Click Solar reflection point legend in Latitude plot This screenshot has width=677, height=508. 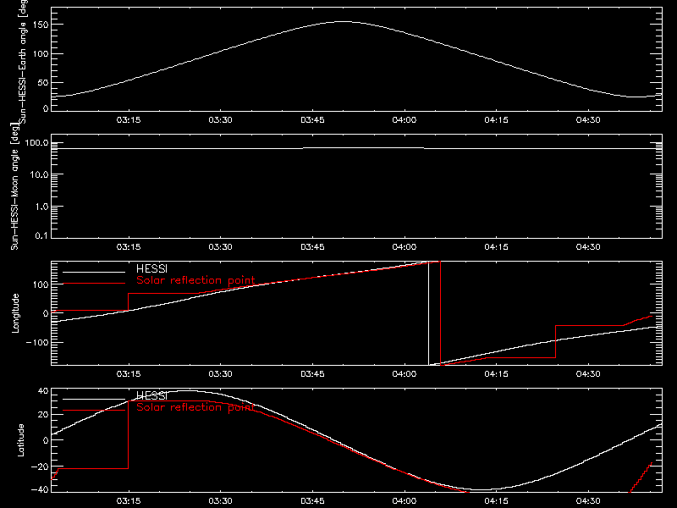(195, 407)
